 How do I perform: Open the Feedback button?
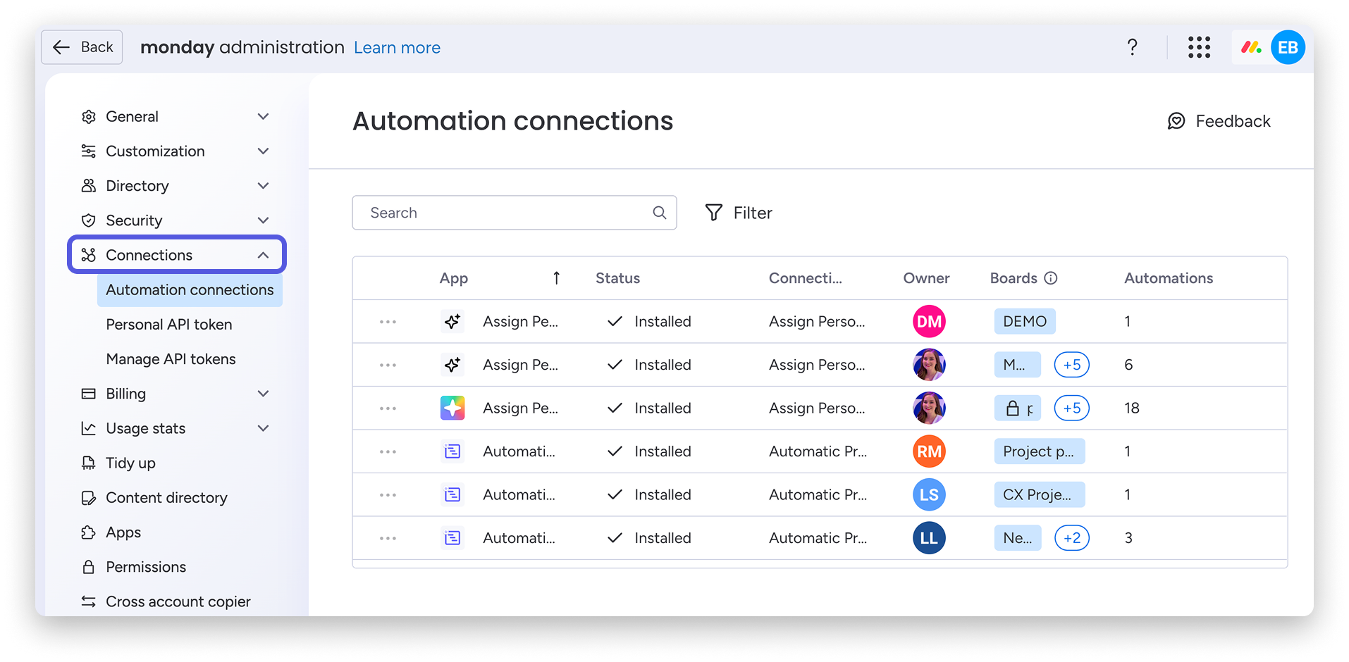coord(1219,121)
